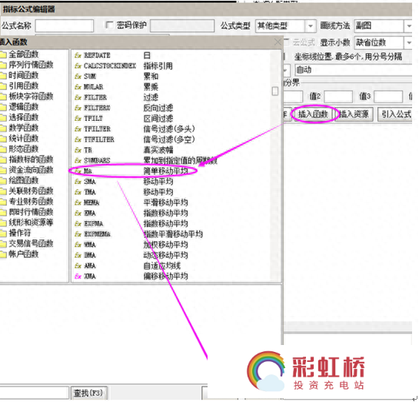
Task: Click the function list scrollbar thumb
Action: (x=275, y=92)
